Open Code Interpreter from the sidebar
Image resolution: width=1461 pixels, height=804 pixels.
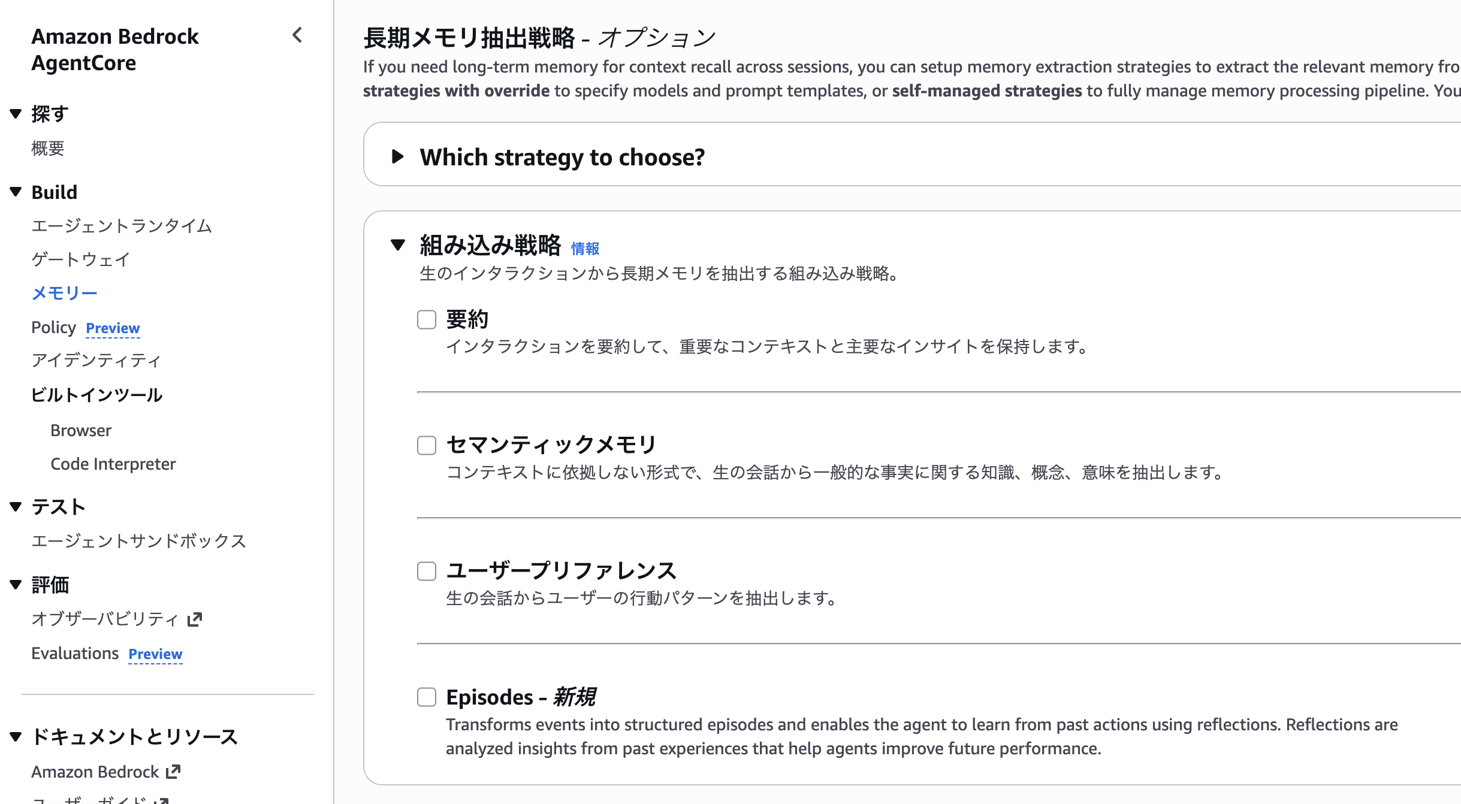click(113, 464)
